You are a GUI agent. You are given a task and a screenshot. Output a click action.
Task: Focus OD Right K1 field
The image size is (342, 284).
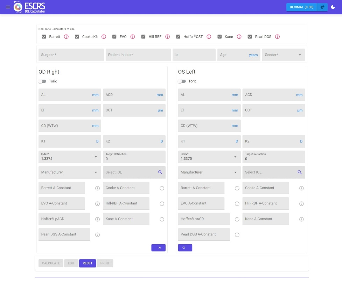click(70, 141)
